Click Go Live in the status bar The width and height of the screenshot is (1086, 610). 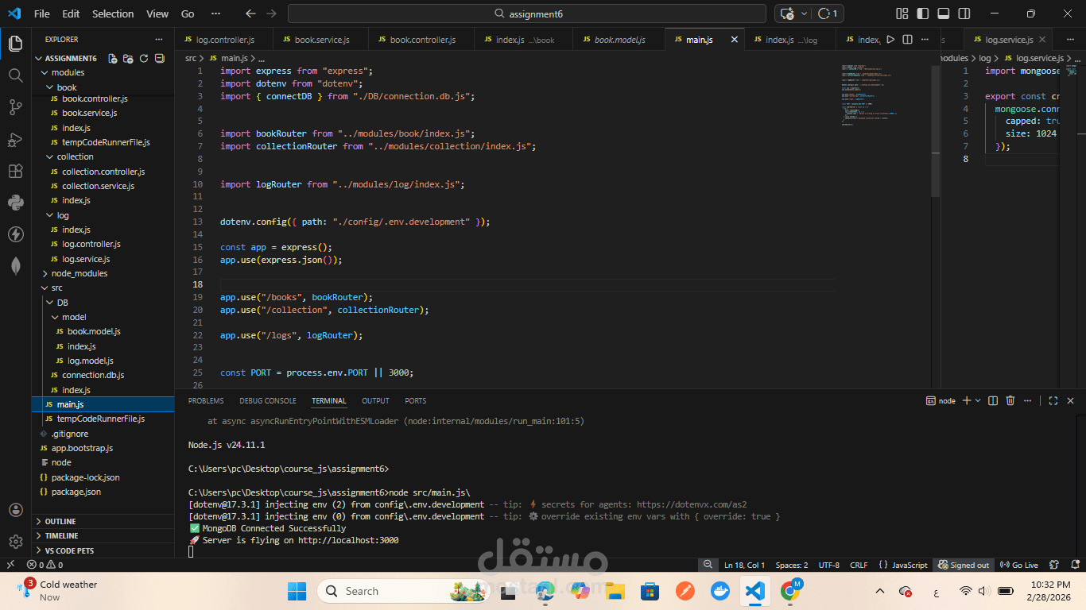(x=1019, y=565)
